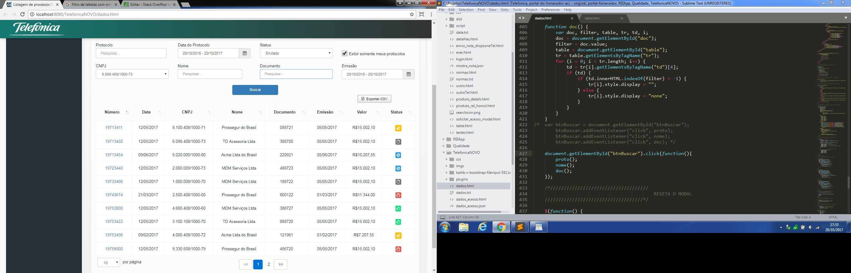The height and width of the screenshot is (273, 851).
Task: Click the status icon for protocol 19713411
Action: pyautogui.click(x=398, y=128)
